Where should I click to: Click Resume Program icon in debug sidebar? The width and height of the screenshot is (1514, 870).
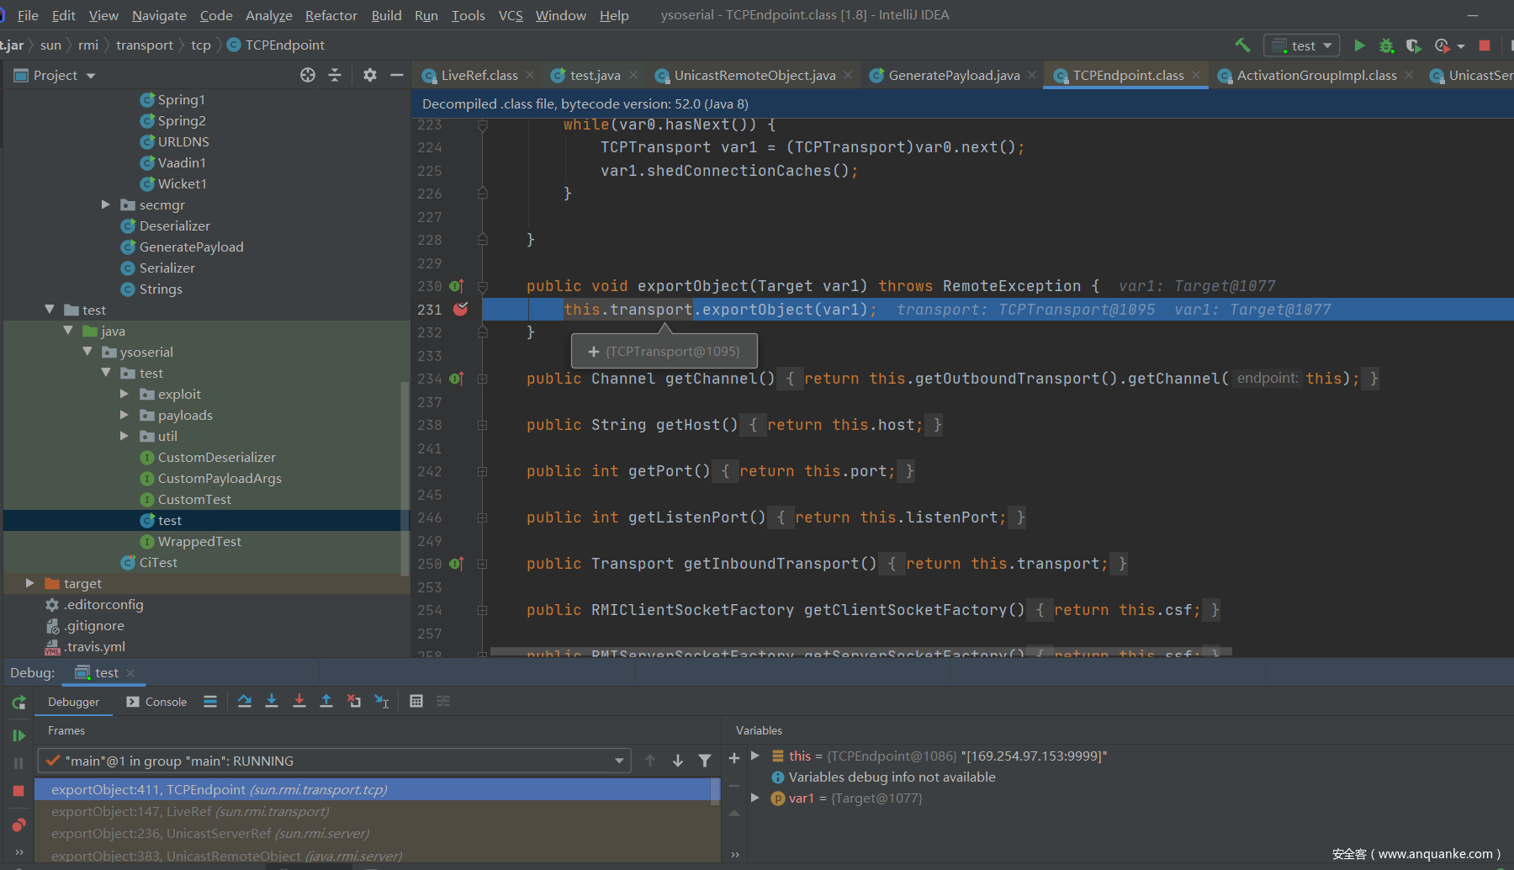(x=19, y=735)
